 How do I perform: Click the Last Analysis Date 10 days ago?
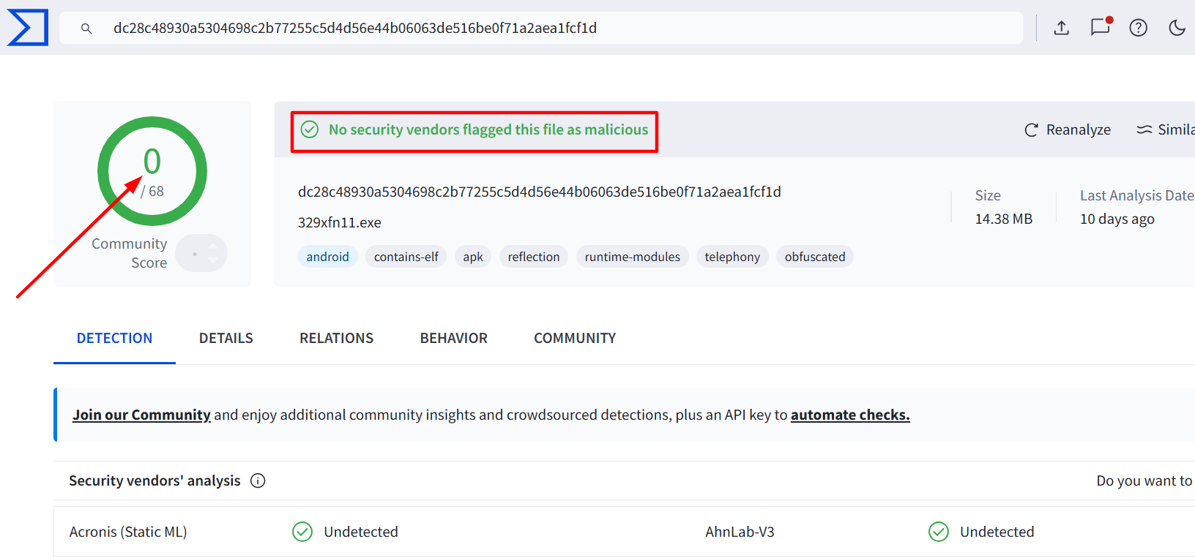click(1117, 219)
